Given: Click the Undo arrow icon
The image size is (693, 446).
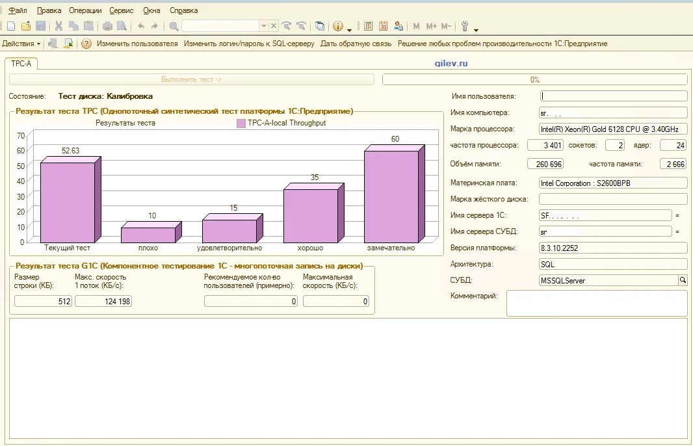Looking at the screenshot, I should pyautogui.click(x=141, y=26).
